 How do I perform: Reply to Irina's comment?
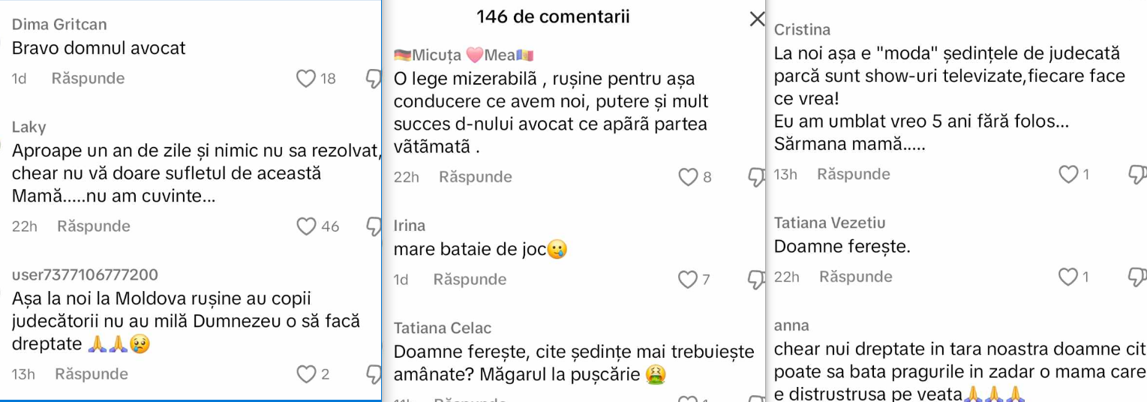pos(470,280)
